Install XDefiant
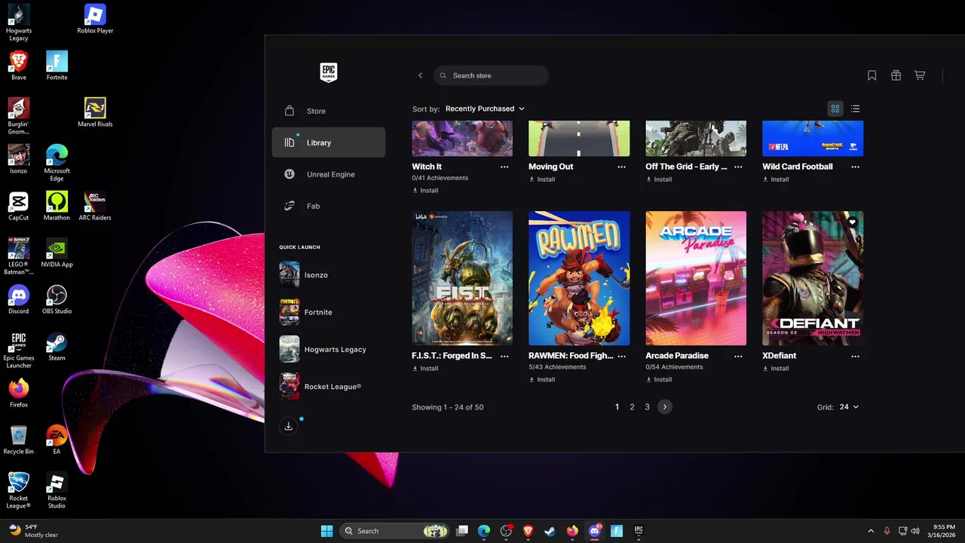Screen dimensions: 965x543 tap(776, 369)
